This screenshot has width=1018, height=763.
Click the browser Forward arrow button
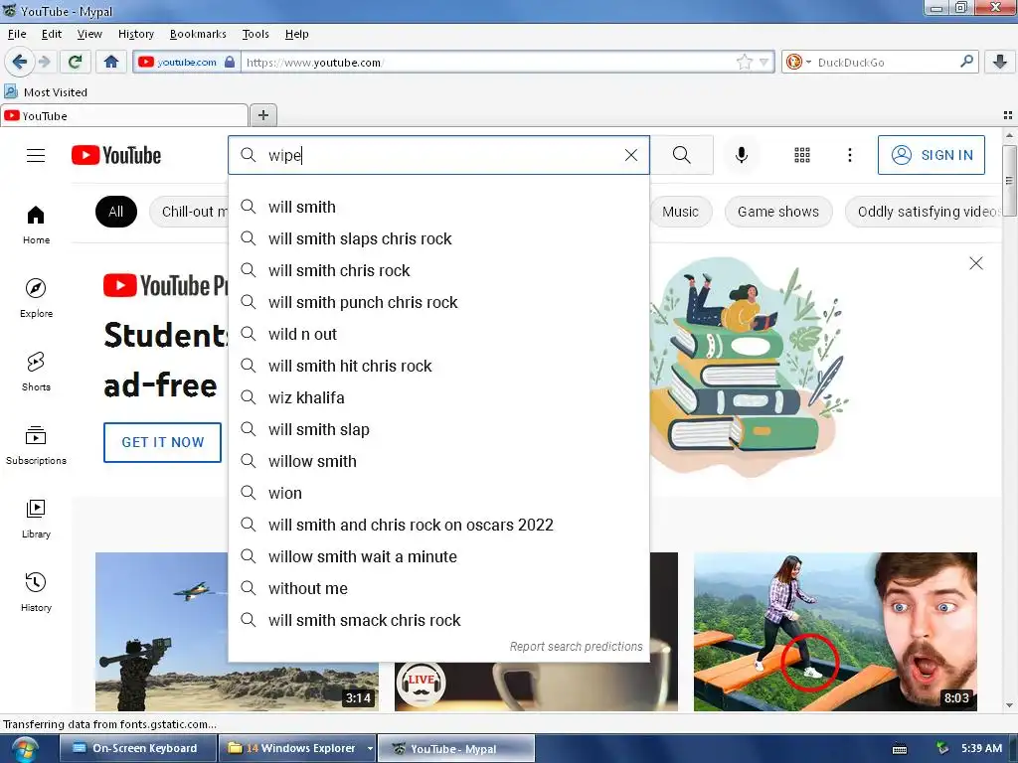click(x=44, y=62)
